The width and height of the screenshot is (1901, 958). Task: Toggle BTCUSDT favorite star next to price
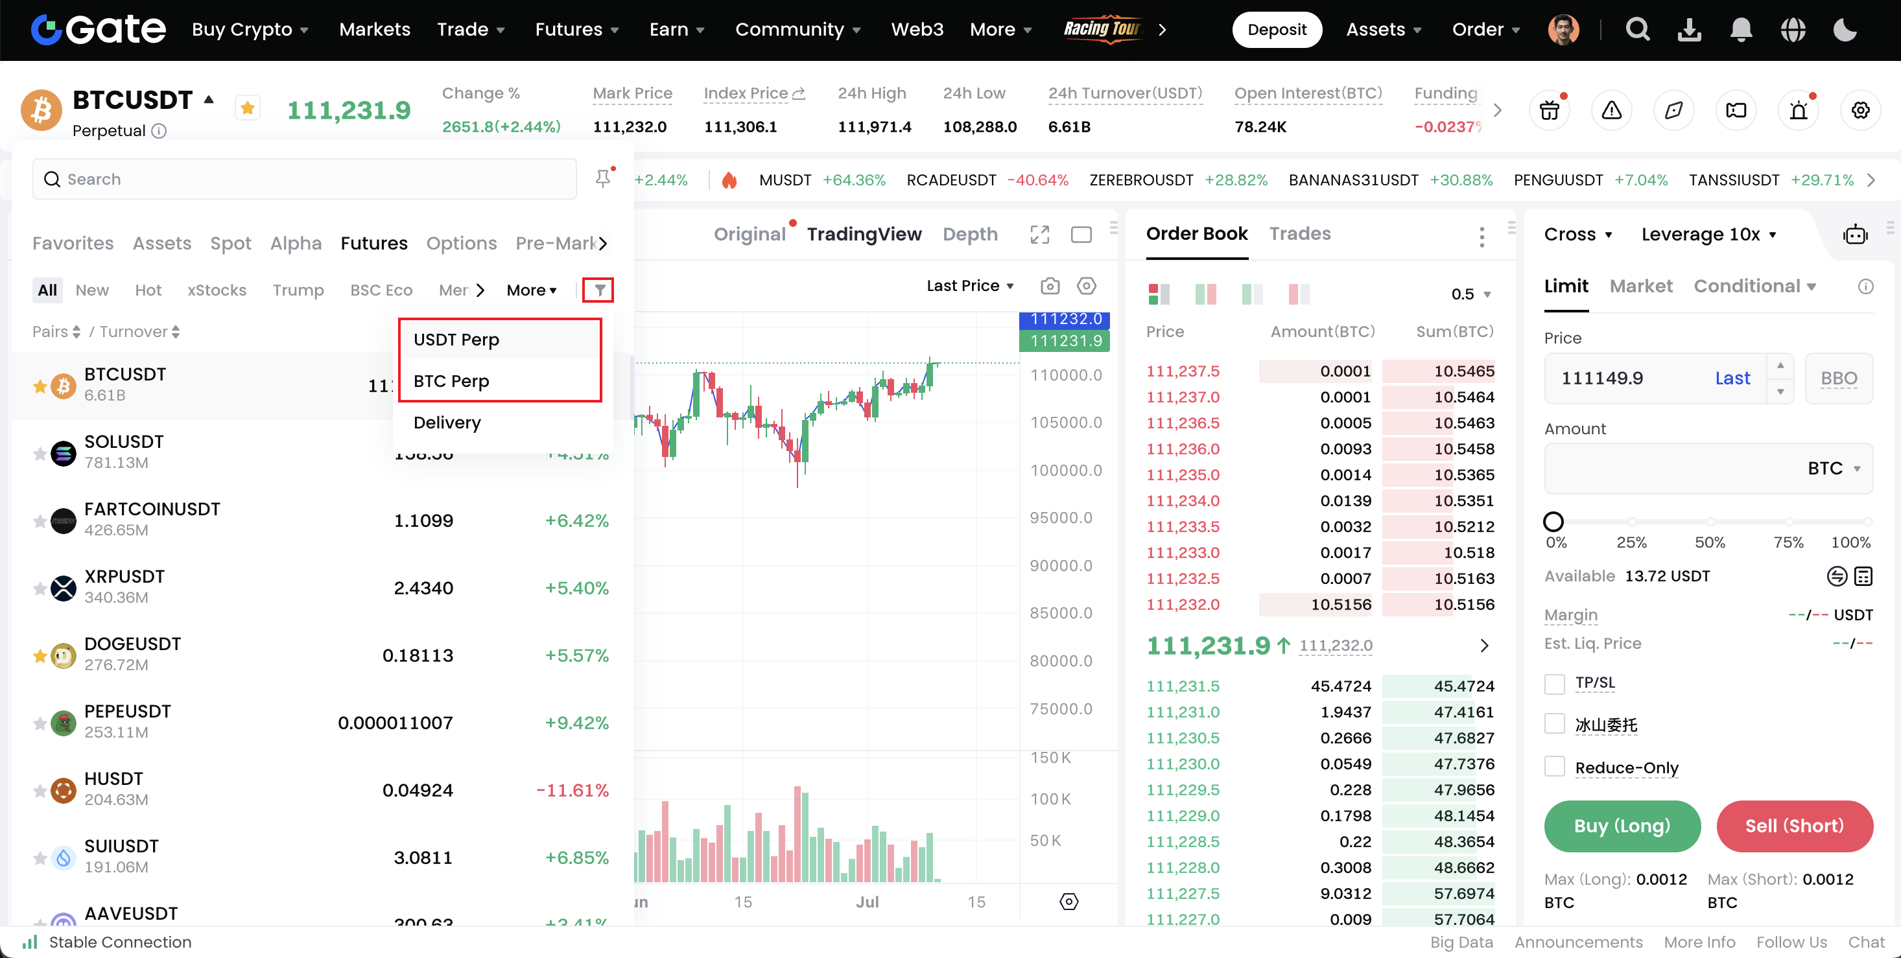(247, 109)
